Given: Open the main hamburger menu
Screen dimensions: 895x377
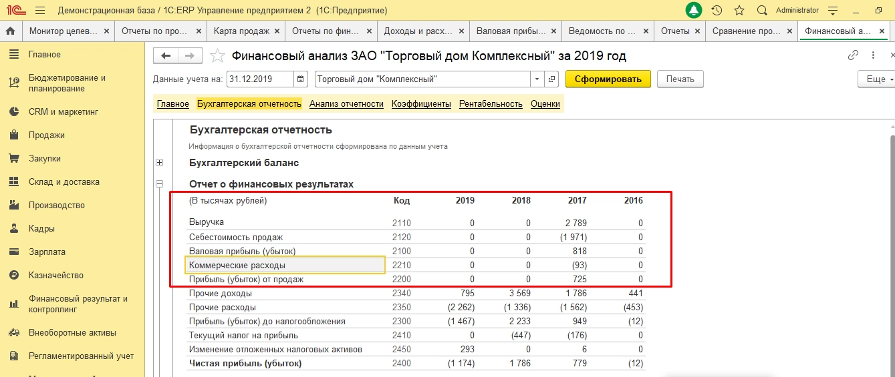Looking at the screenshot, I should coord(40,11).
